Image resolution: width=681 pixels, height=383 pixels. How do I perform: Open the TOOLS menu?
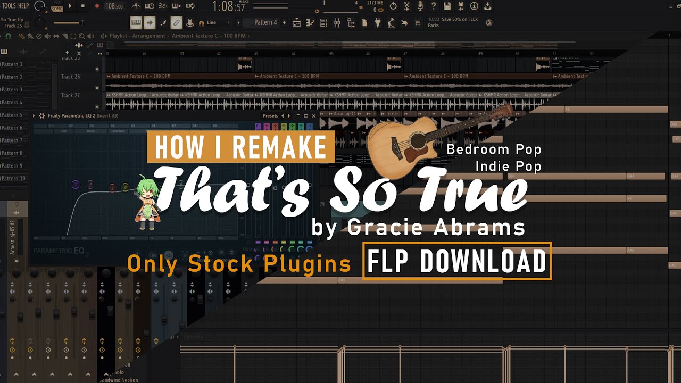(x=9, y=6)
